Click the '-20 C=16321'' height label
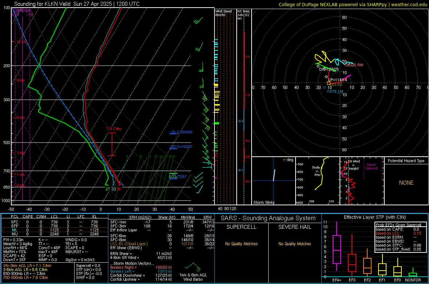Image resolution: width=429 pixels, height=284 pixels. (x=181, y=147)
